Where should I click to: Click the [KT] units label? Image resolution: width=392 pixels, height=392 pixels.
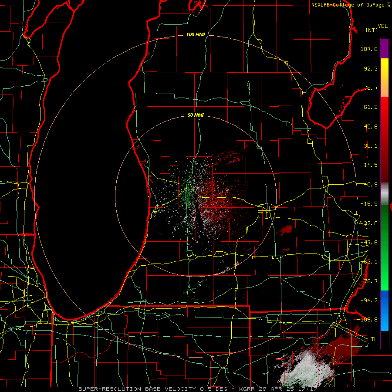[372, 30]
